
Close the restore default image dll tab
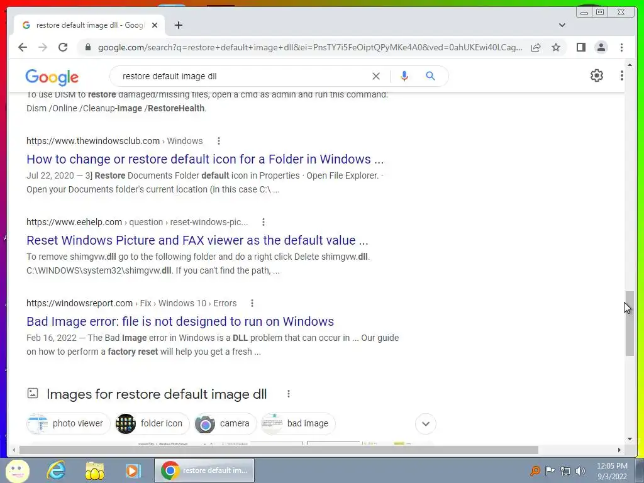tap(155, 25)
